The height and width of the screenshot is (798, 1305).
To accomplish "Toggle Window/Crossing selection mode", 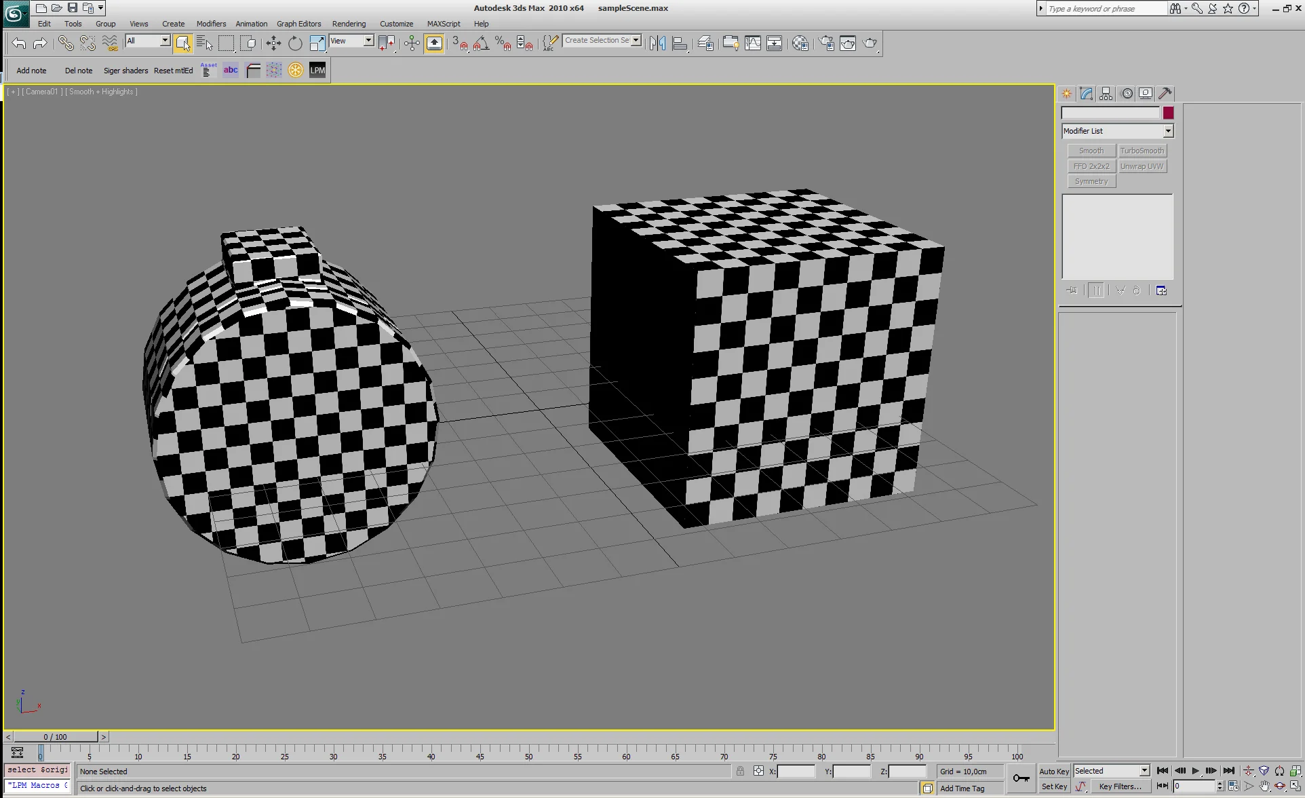I will [x=248, y=43].
